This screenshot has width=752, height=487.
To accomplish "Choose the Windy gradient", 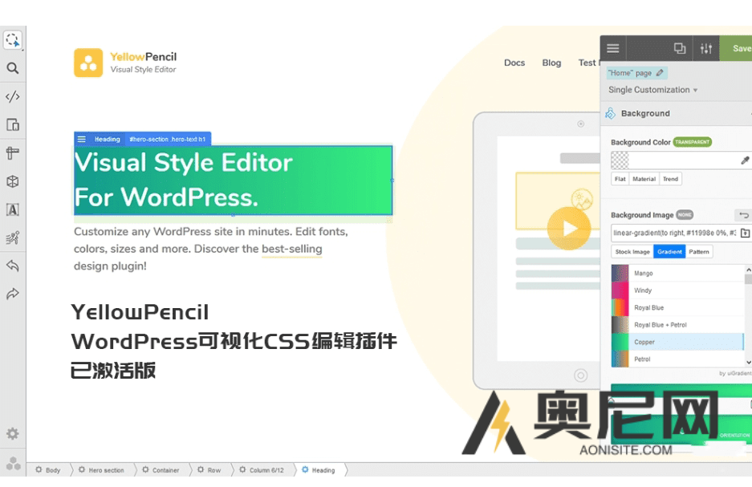I will (677, 290).
